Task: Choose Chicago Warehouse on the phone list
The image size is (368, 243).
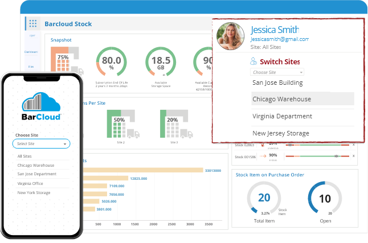Action: point(36,166)
